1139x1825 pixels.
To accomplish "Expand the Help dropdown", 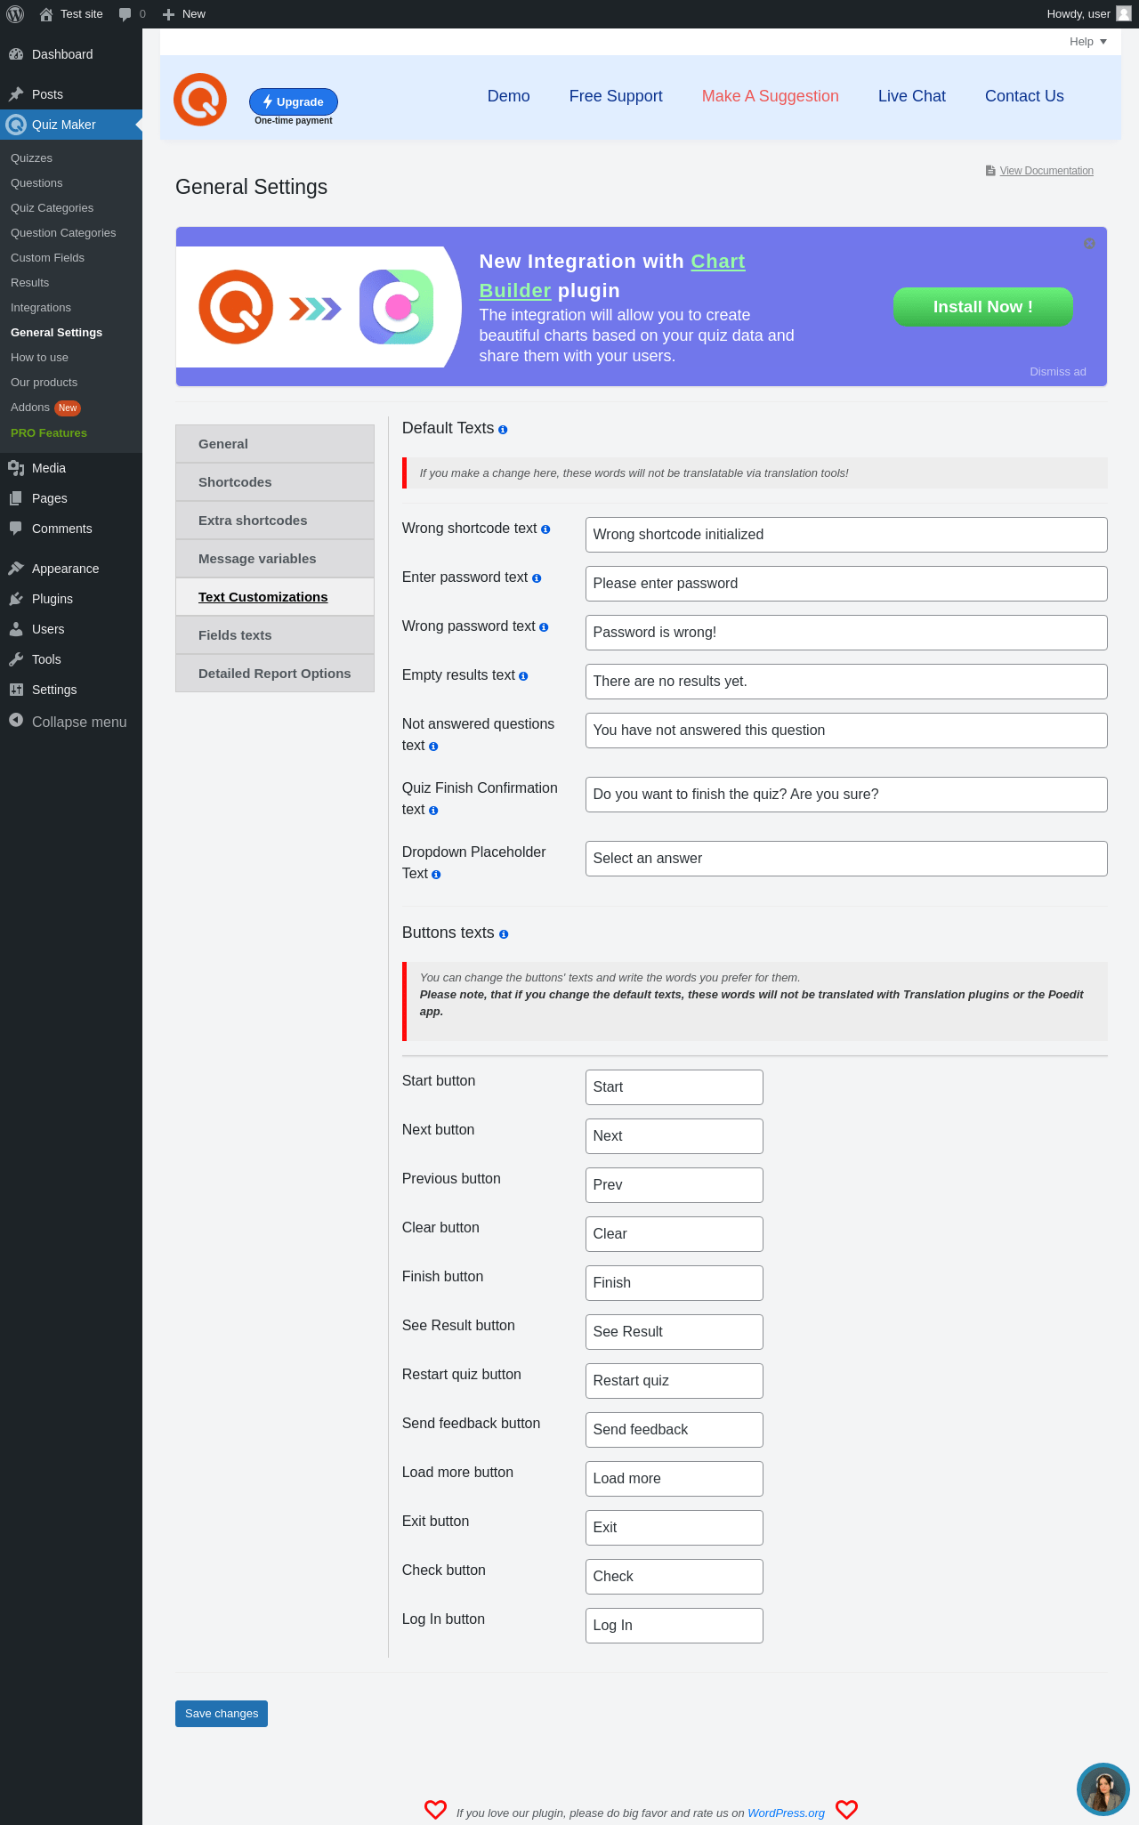I will (x=1087, y=42).
